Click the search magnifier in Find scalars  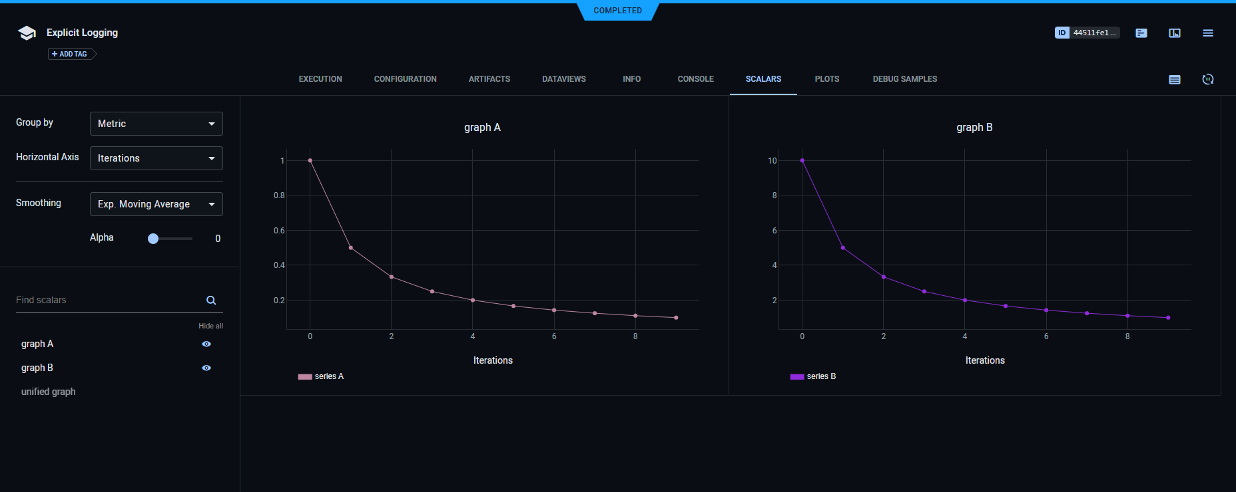tap(211, 301)
